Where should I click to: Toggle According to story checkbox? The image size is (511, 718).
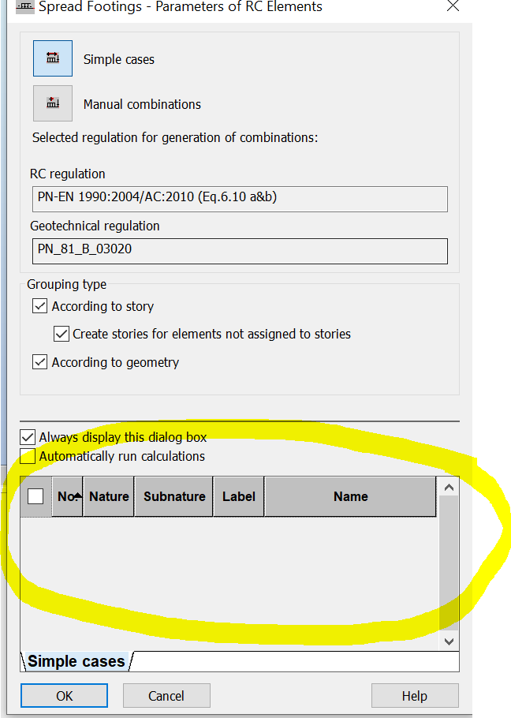pyautogui.click(x=40, y=306)
